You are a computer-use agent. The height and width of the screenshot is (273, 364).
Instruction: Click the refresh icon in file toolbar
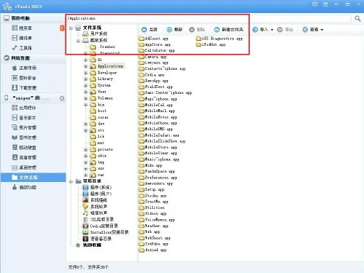click(x=170, y=30)
